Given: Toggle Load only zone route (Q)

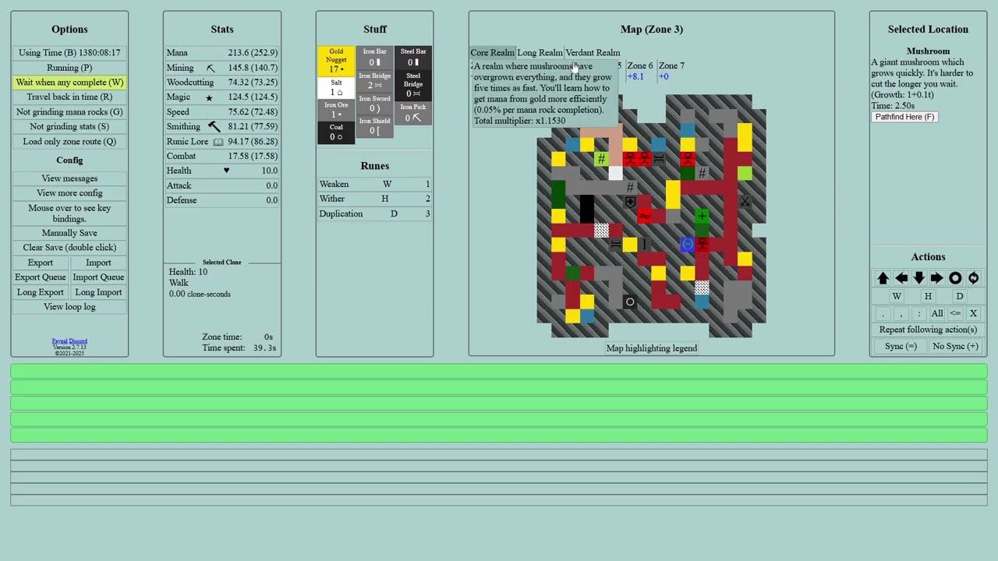Looking at the screenshot, I should 69,142.
